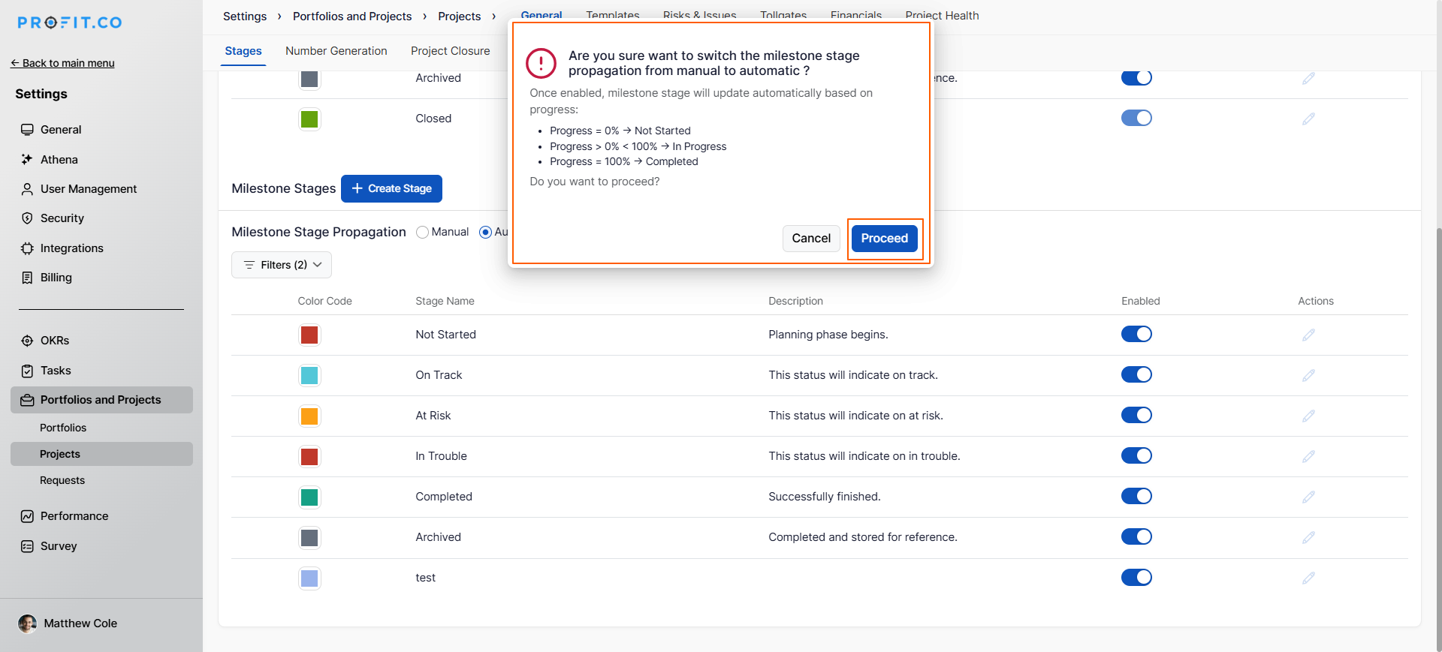
Task: Click the Integrations icon in sidebar
Action: pos(27,248)
